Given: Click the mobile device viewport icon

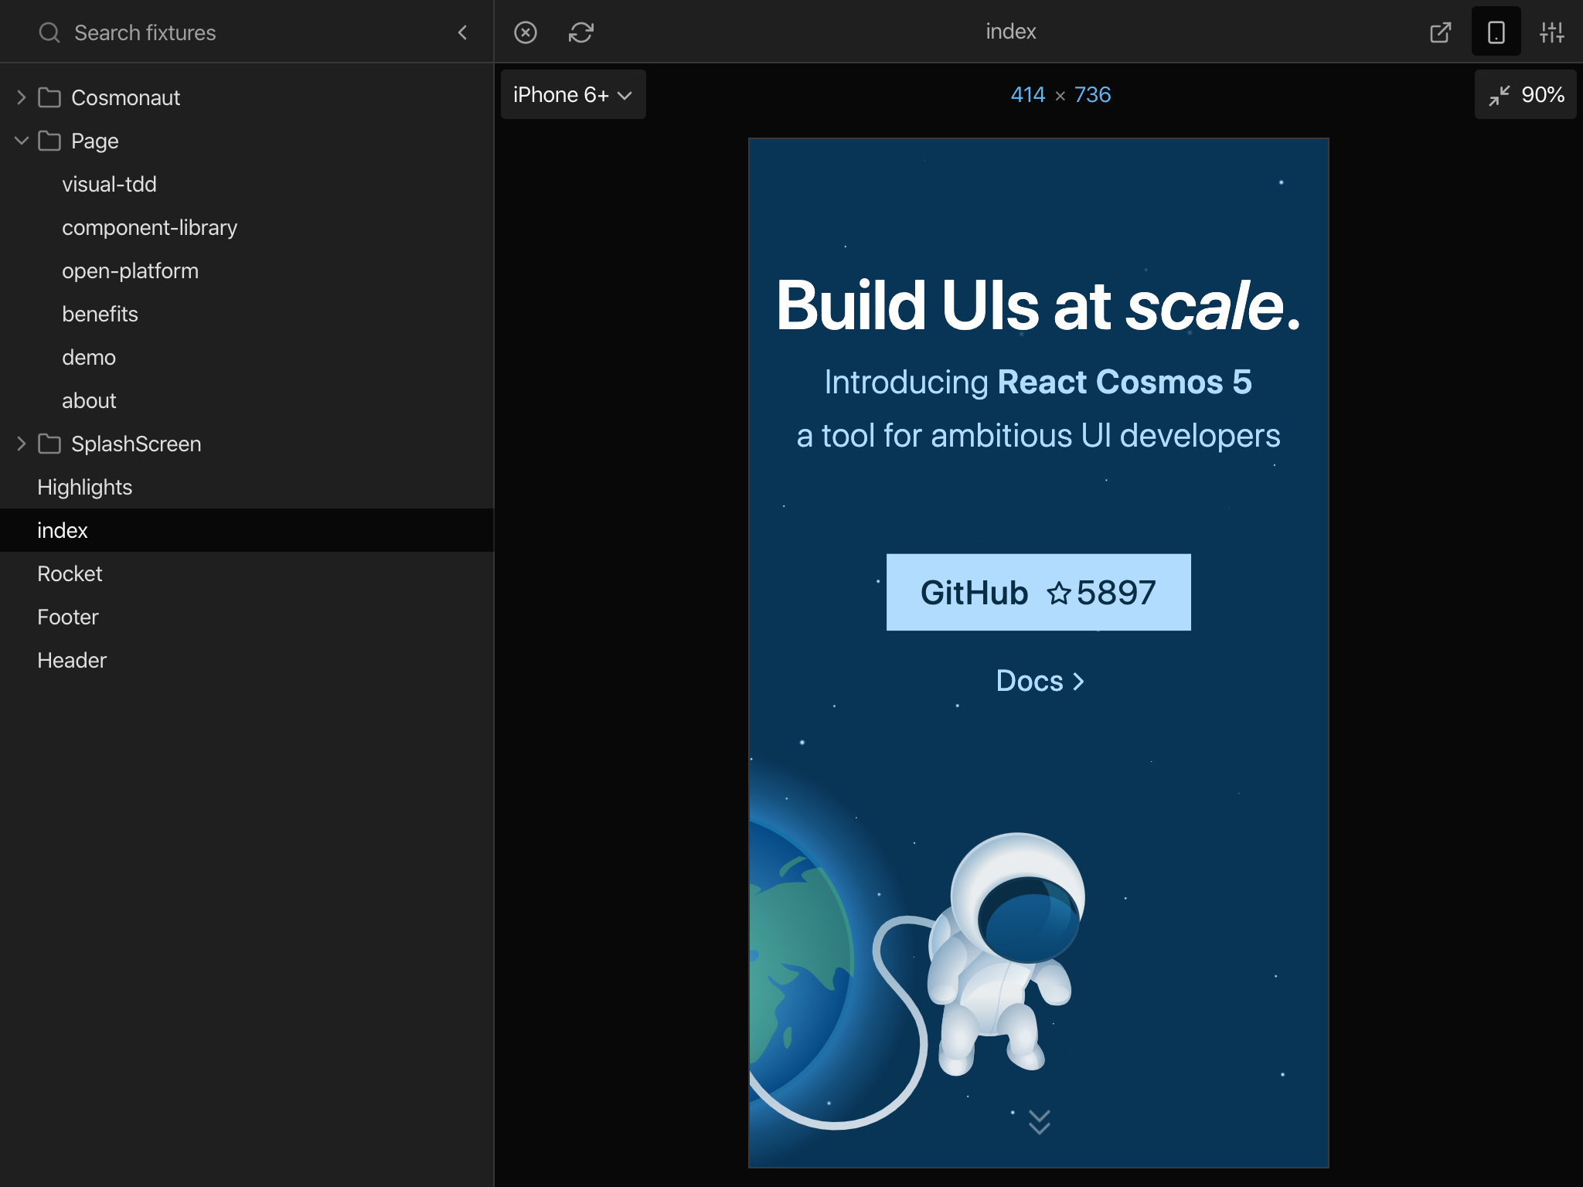Looking at the screenshot, I should pyautogui.click(x=1495, y=30).
